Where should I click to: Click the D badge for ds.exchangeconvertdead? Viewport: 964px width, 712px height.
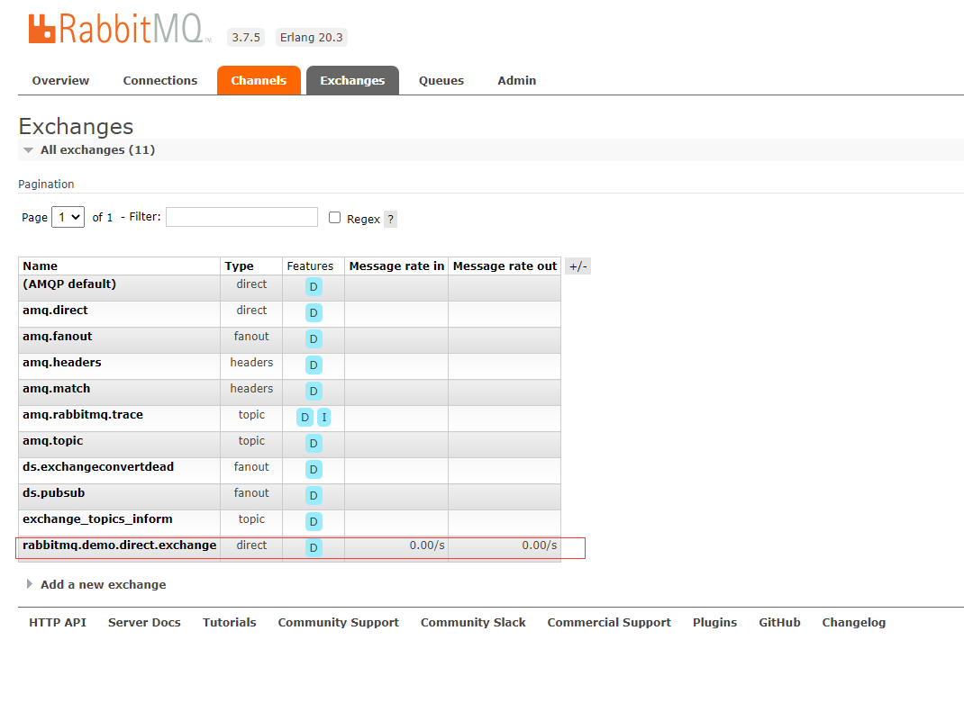[x=314, y=469]
